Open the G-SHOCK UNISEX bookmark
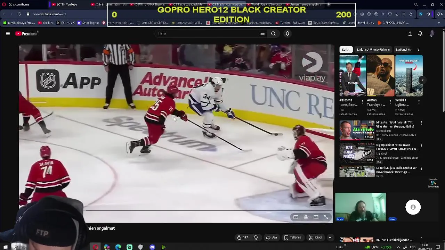This screenshot has width=445, height=250. click(393, 23)
